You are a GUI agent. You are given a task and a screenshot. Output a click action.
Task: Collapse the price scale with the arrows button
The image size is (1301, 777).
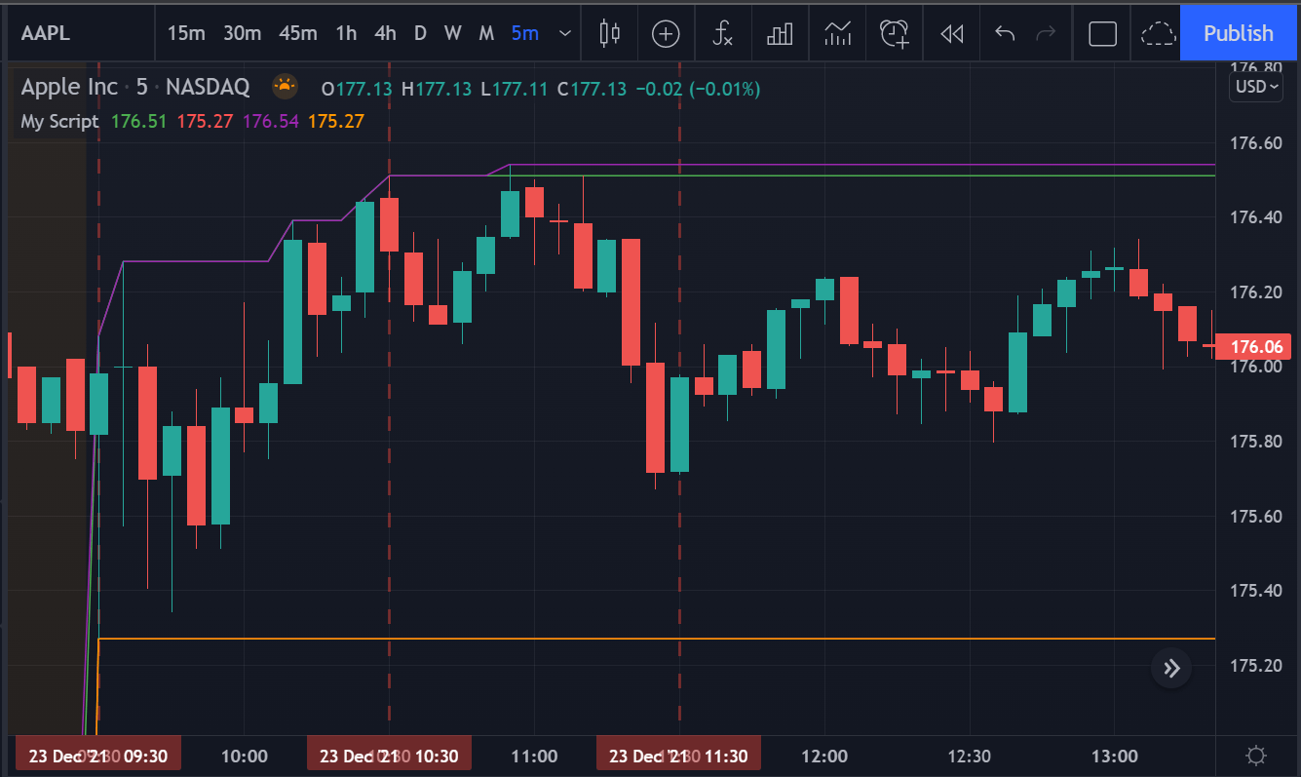(x=1170, y=668)
